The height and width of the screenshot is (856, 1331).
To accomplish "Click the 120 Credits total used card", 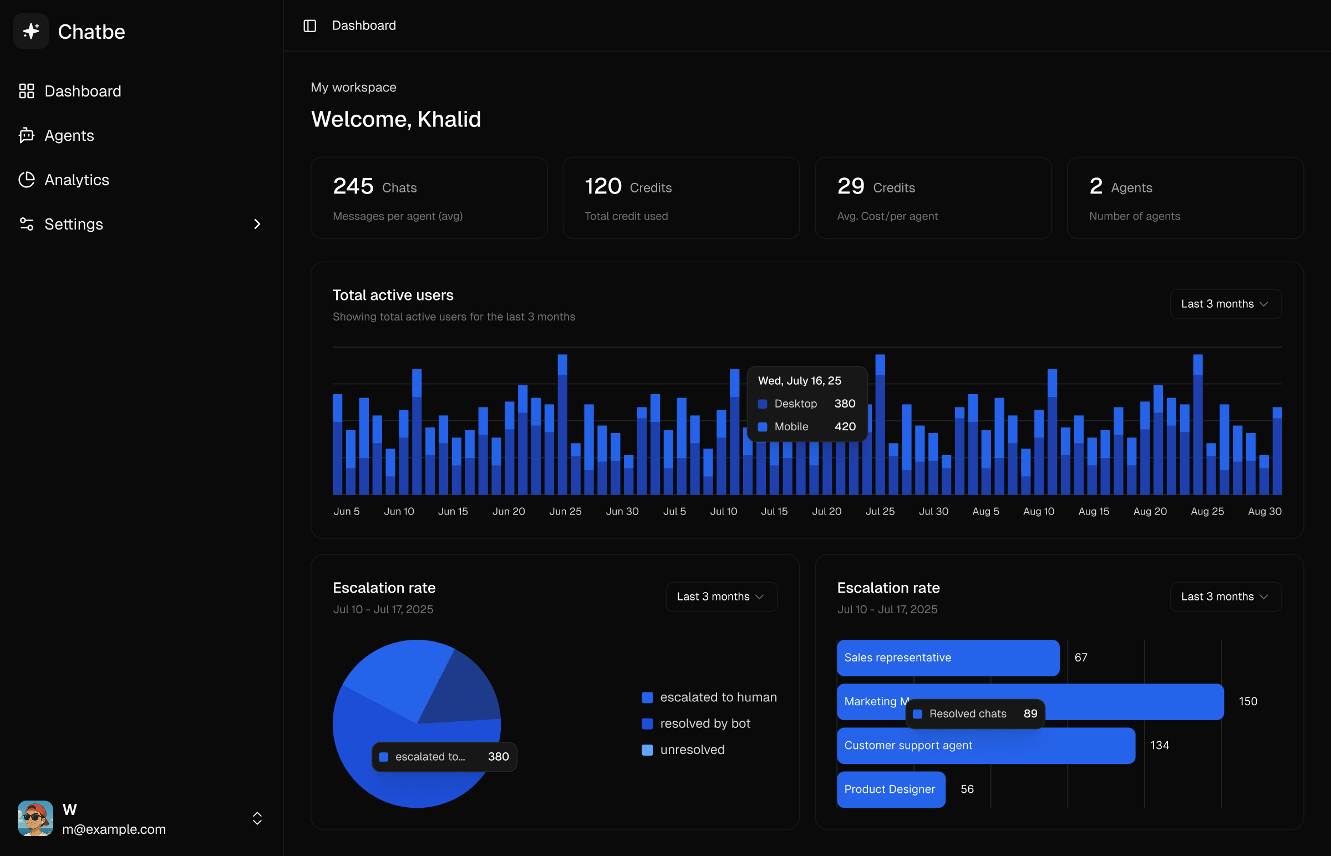I will [x=681, y=198].
